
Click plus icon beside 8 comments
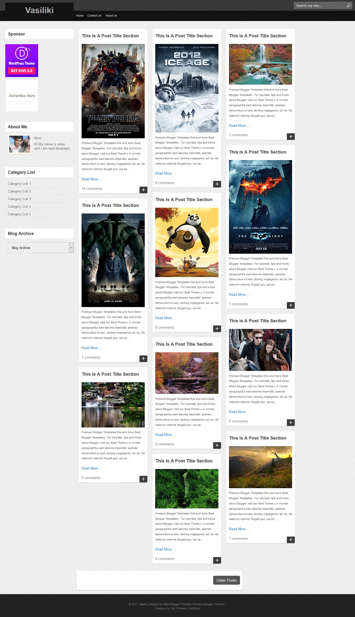point(217,184)
